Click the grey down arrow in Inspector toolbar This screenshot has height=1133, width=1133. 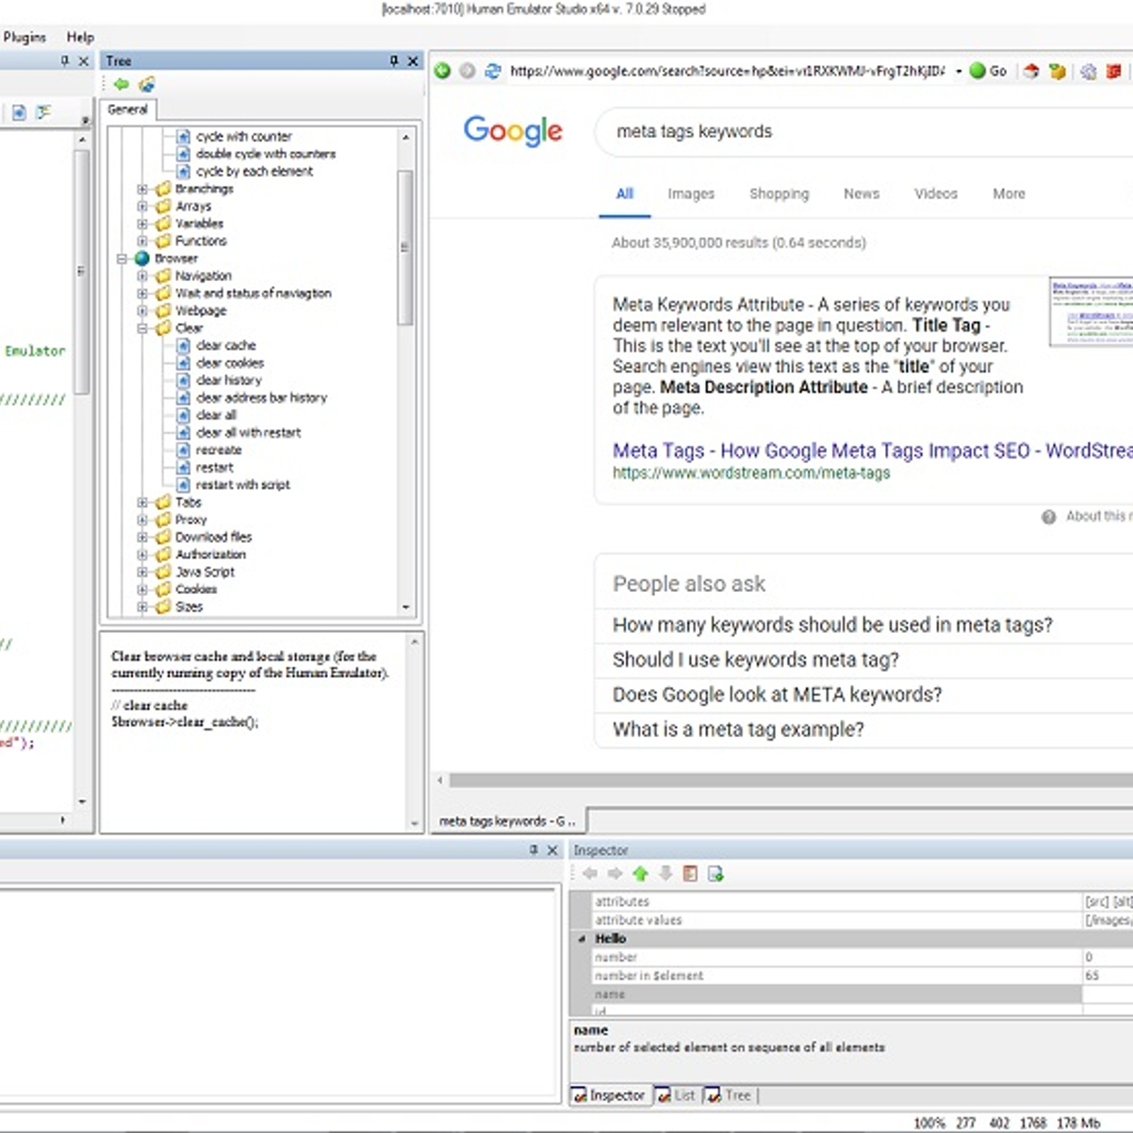[665, 873]
